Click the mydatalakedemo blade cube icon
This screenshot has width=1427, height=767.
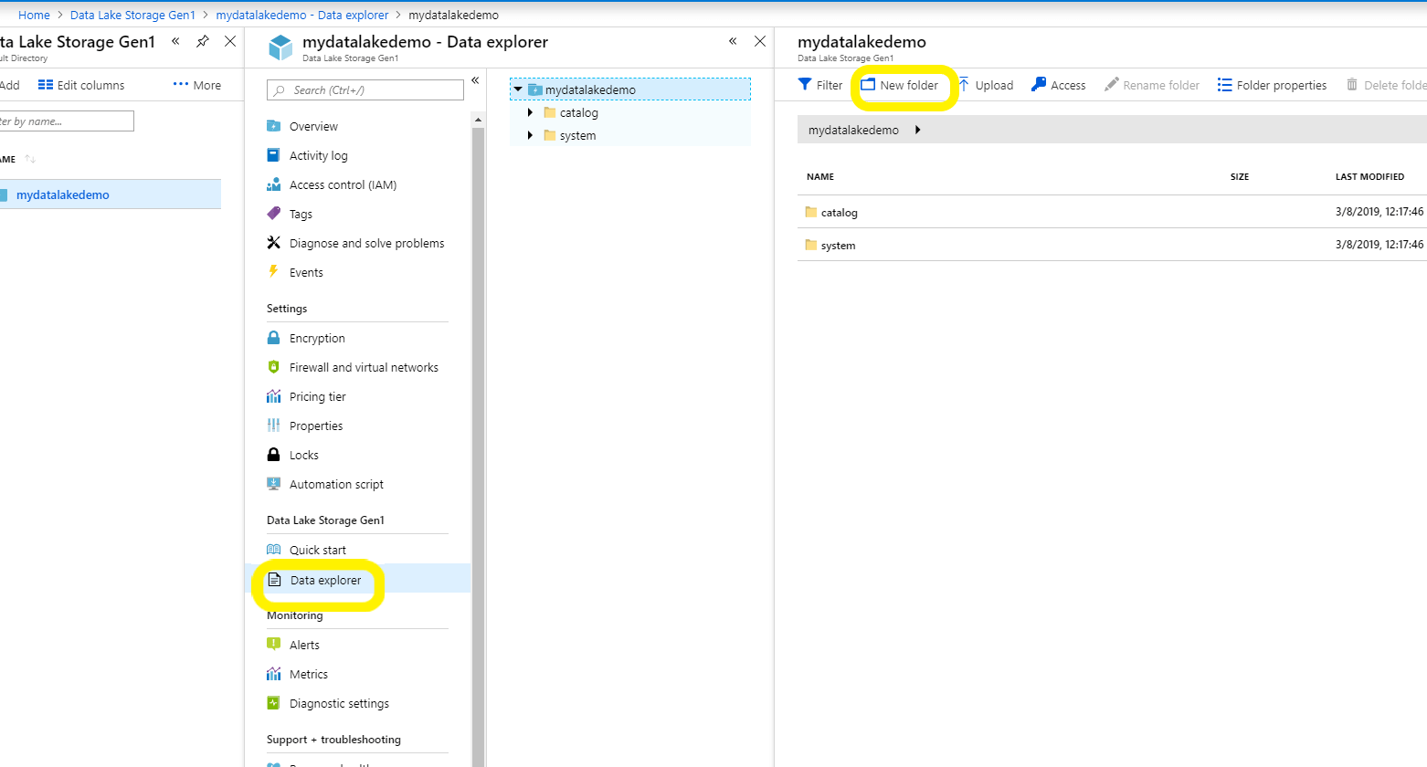[281, 47]
